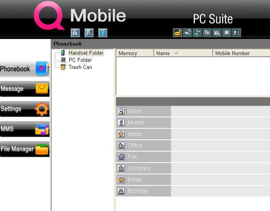Click the Mobile label in details panel
Image resolution: width=270 pixels, height=211 pixels.
pyautogui.click(x=136, y=122)
